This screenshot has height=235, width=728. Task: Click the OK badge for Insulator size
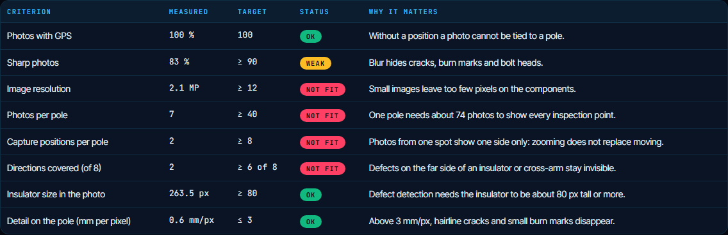[x=311, y=195]
